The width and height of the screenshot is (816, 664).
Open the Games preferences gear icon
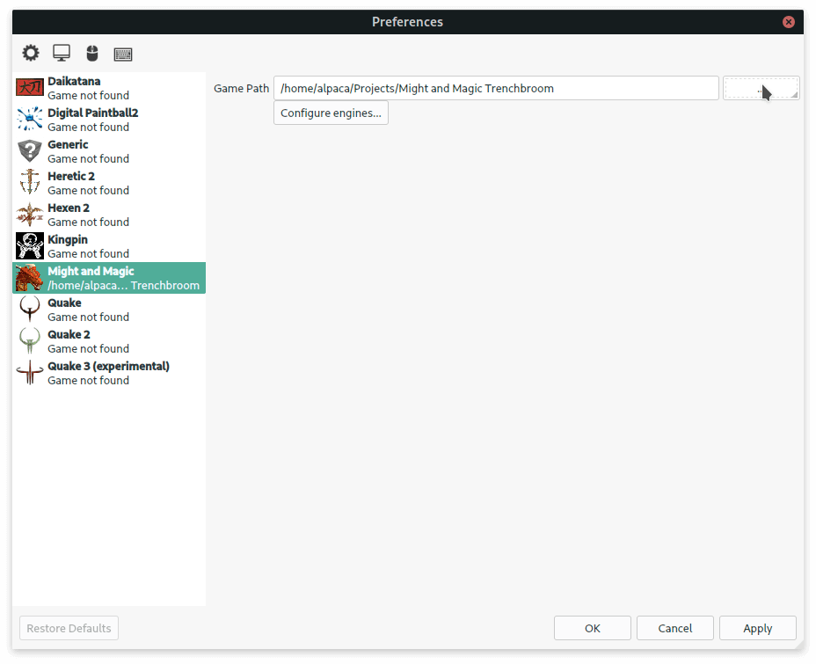pyautogui.click(x=31, y=54)
